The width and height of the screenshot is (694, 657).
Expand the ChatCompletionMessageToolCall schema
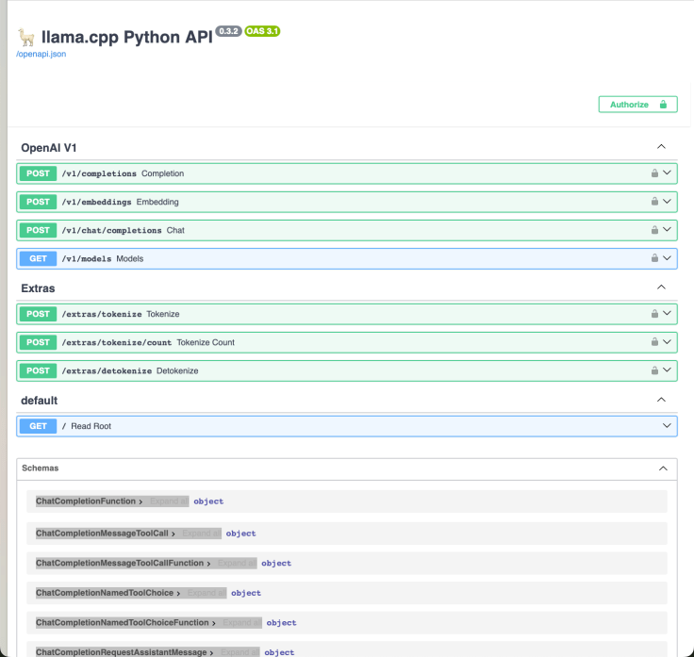pos(106,534)
